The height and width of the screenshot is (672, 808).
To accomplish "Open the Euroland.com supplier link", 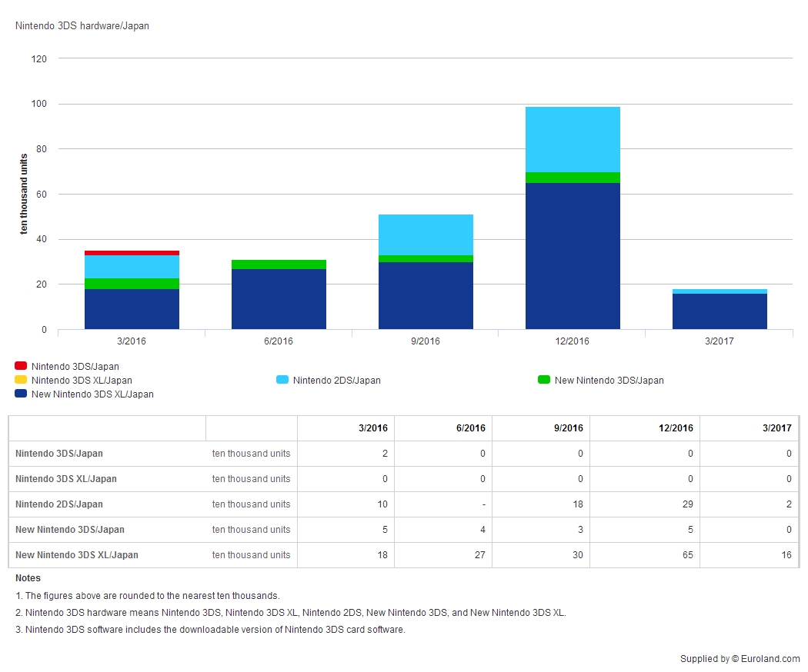I will [x=770, y=659].
